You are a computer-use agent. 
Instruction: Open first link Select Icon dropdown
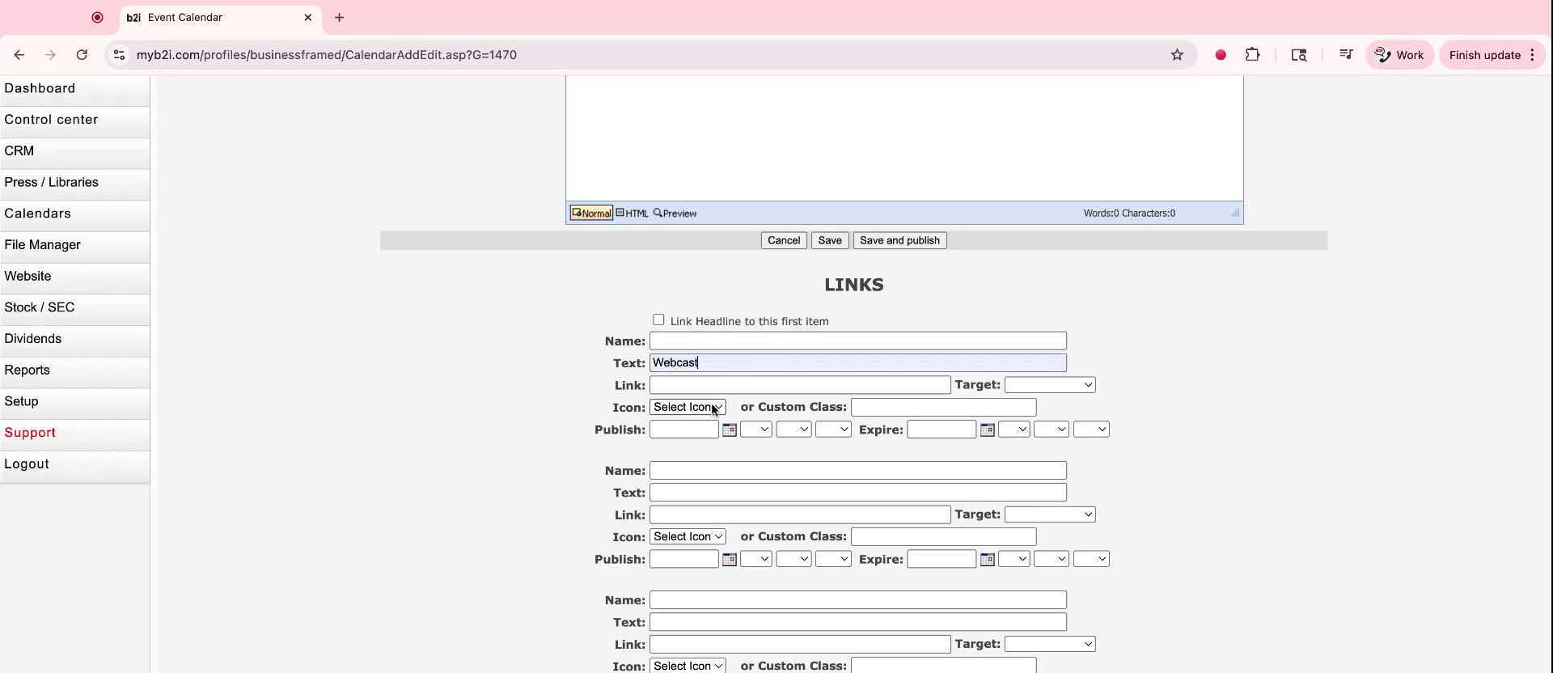point(688,407)
